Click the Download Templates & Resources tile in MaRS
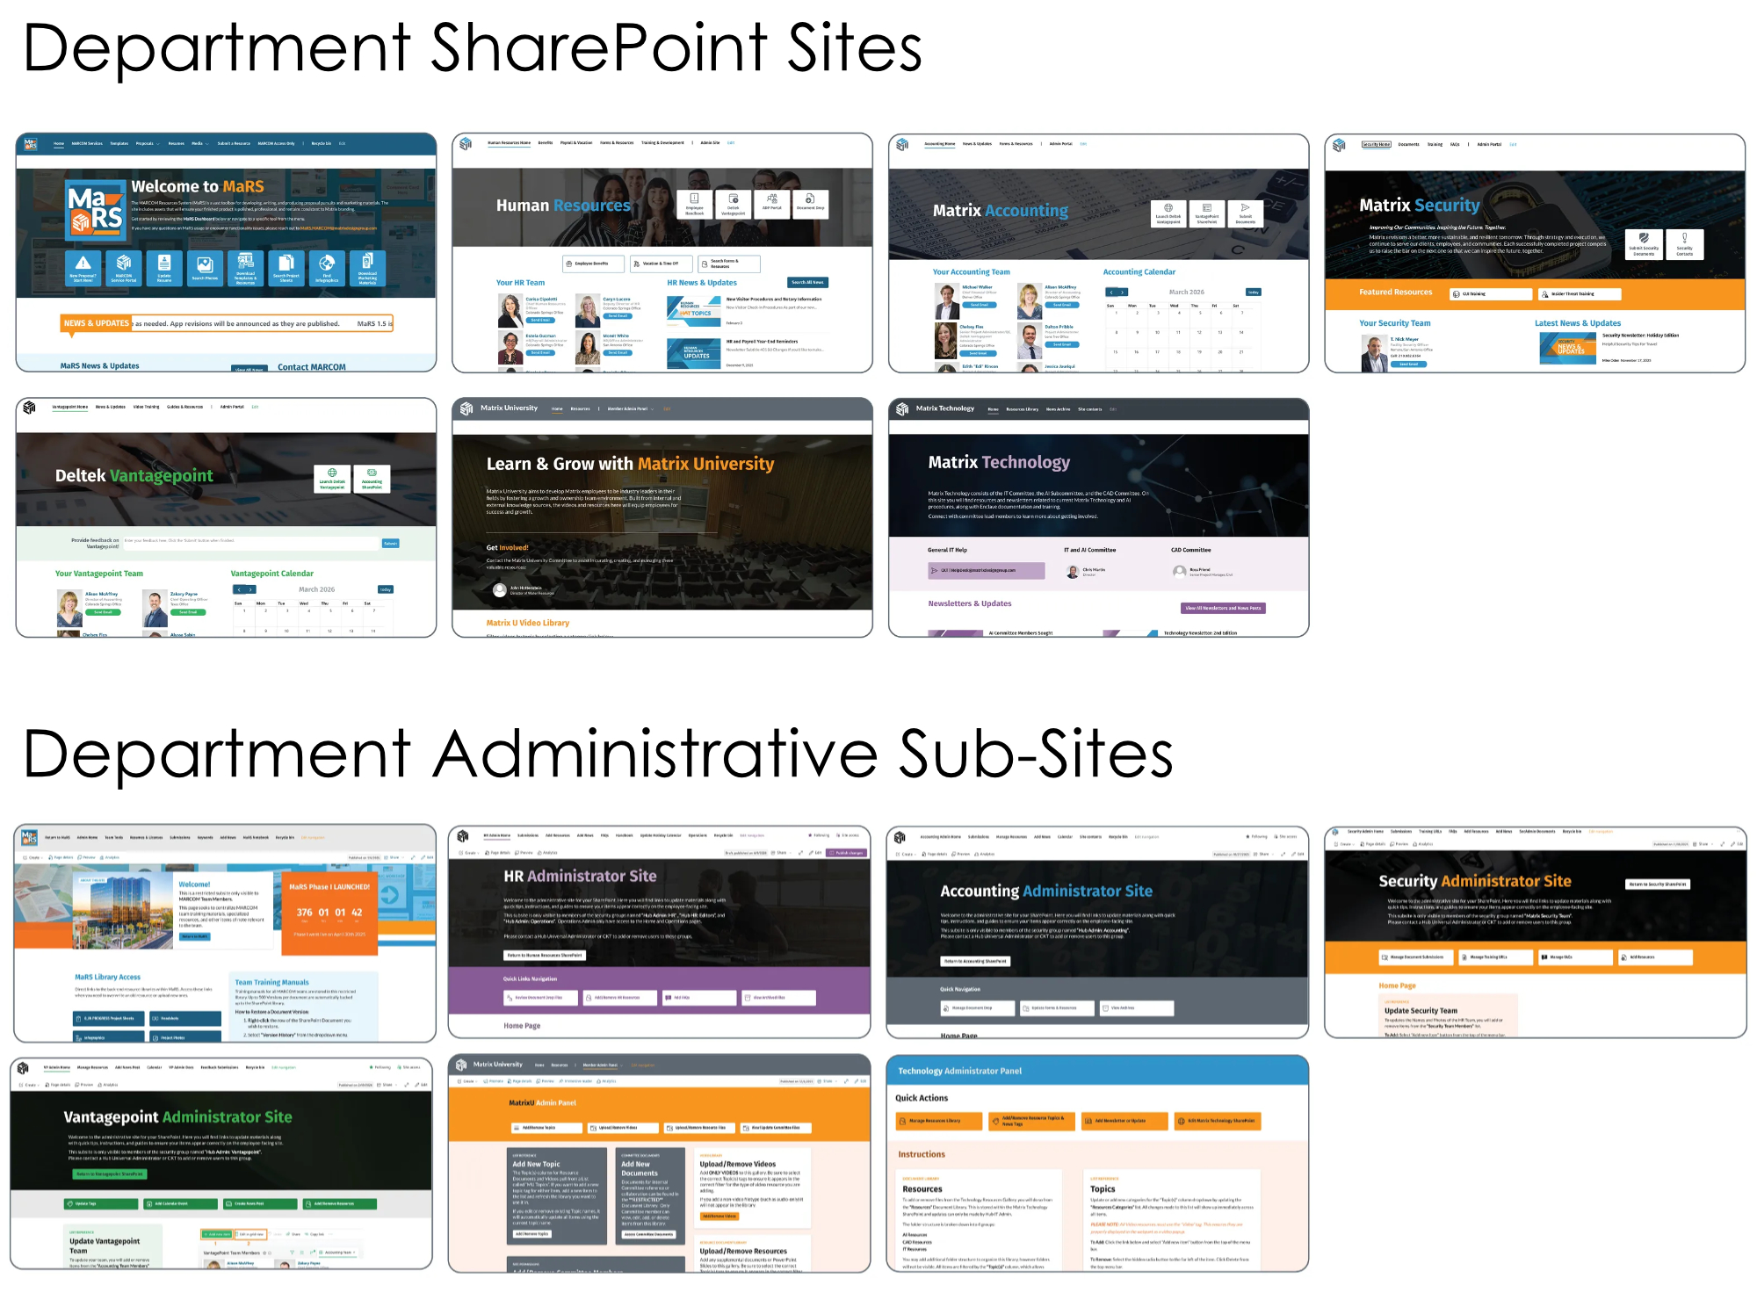 (245, 268)
